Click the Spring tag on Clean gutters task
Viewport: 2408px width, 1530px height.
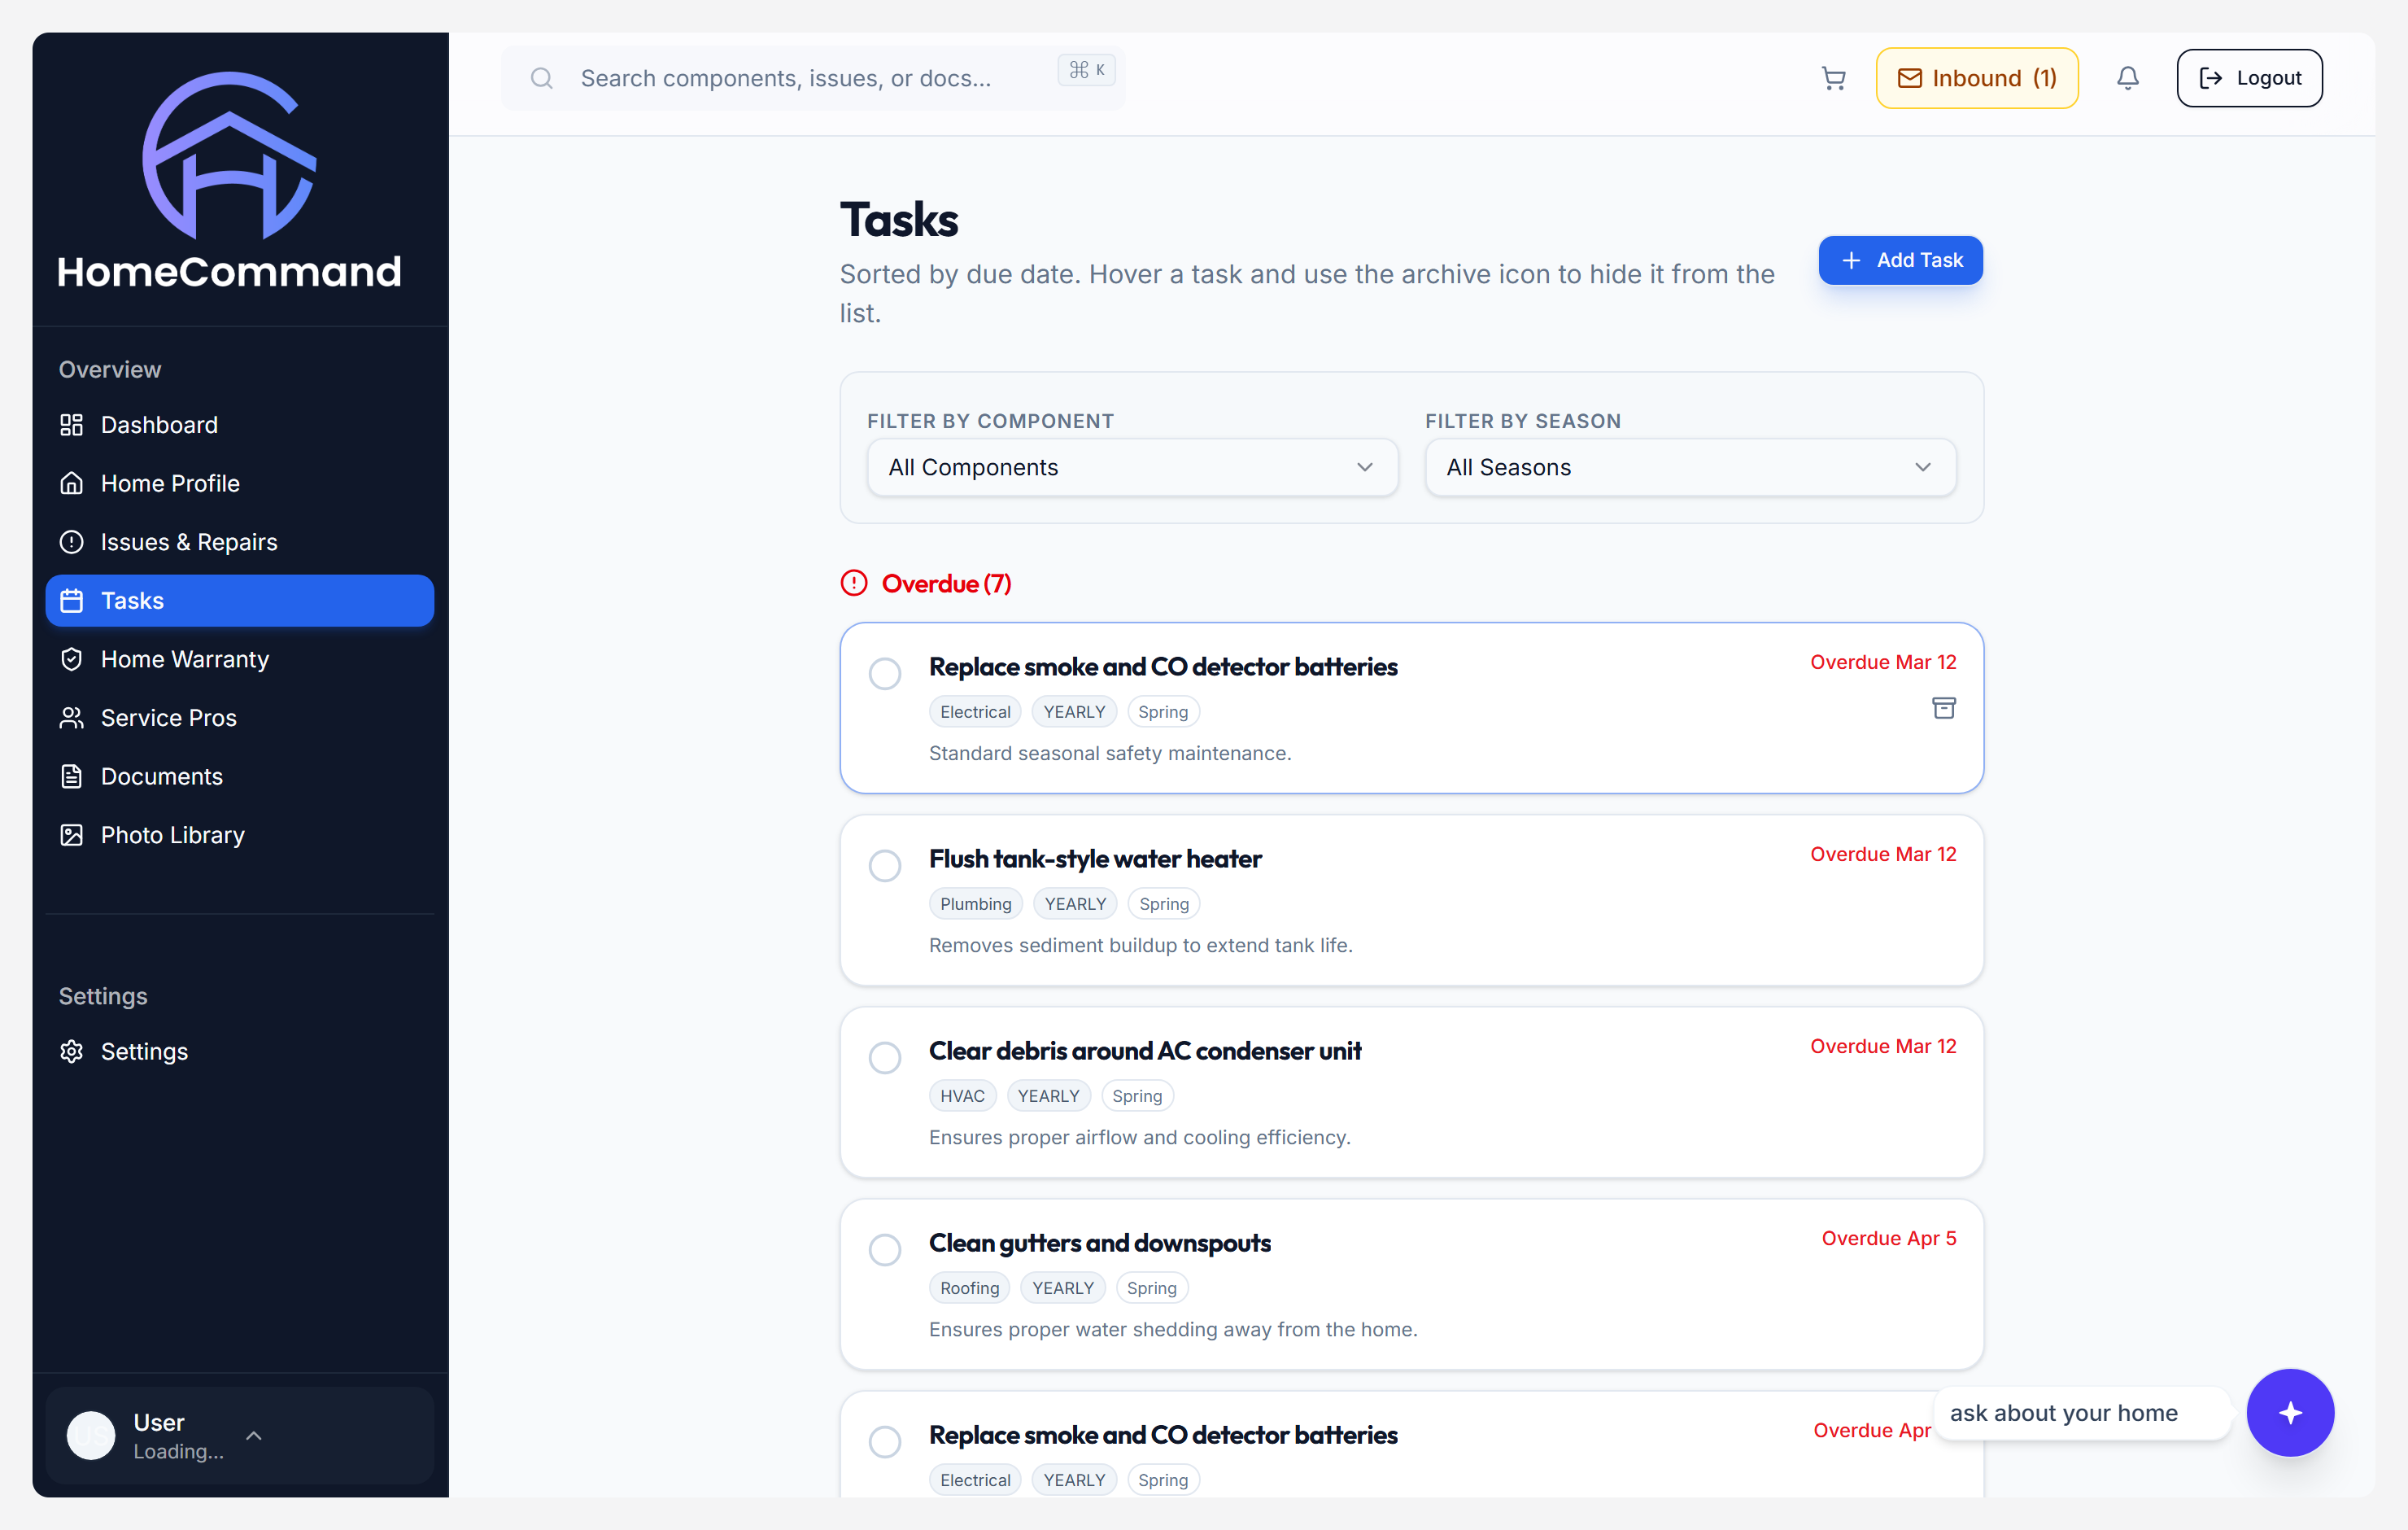1151,1287
